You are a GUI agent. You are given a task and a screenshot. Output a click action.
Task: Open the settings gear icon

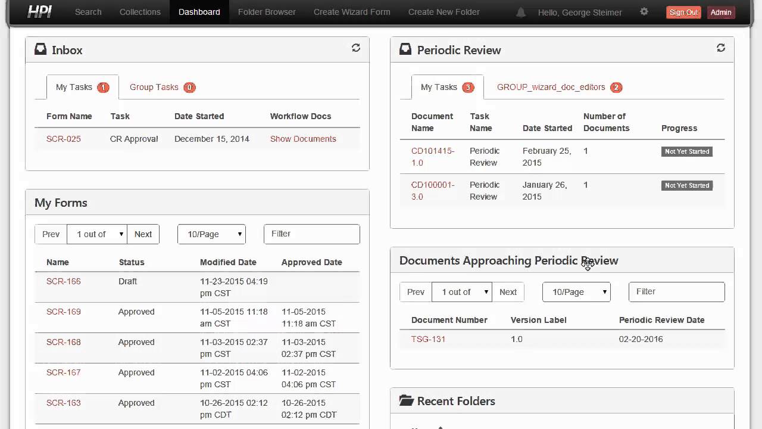point(644,11)
